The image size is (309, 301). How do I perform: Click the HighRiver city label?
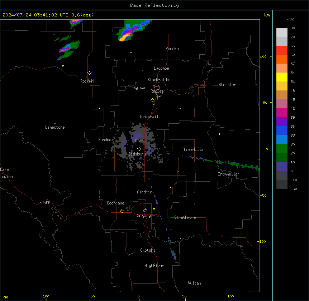(154, 266)
